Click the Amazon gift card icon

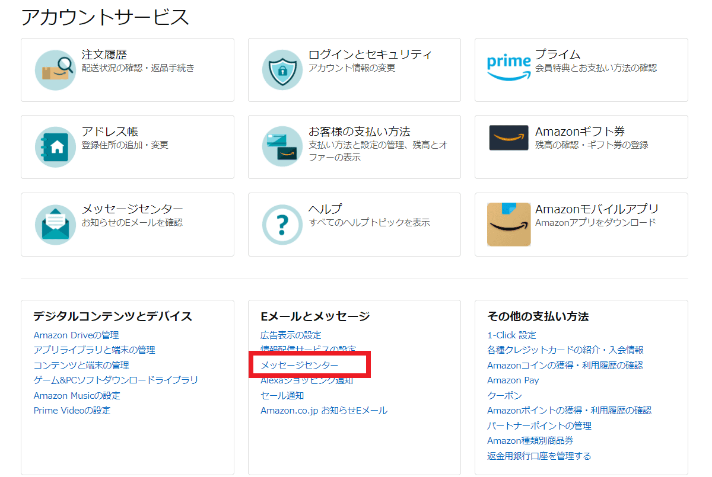coord(508,137)
